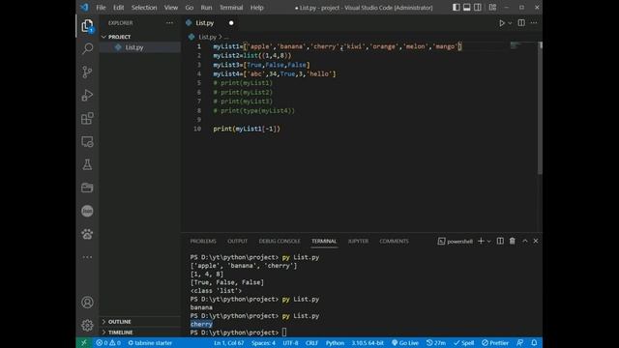This screenshot has height=348, width=619.
Task: Switch to the JUPYTER panel tab
Action: click(x=358, y=241)
